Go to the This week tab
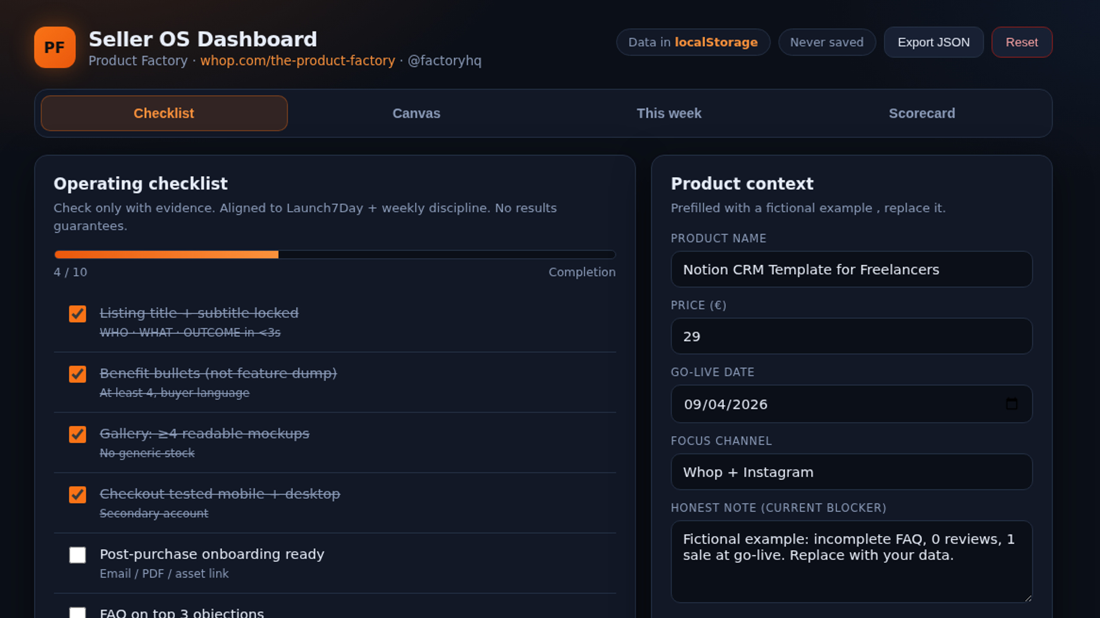1100x618 pixels. (669, 113)
